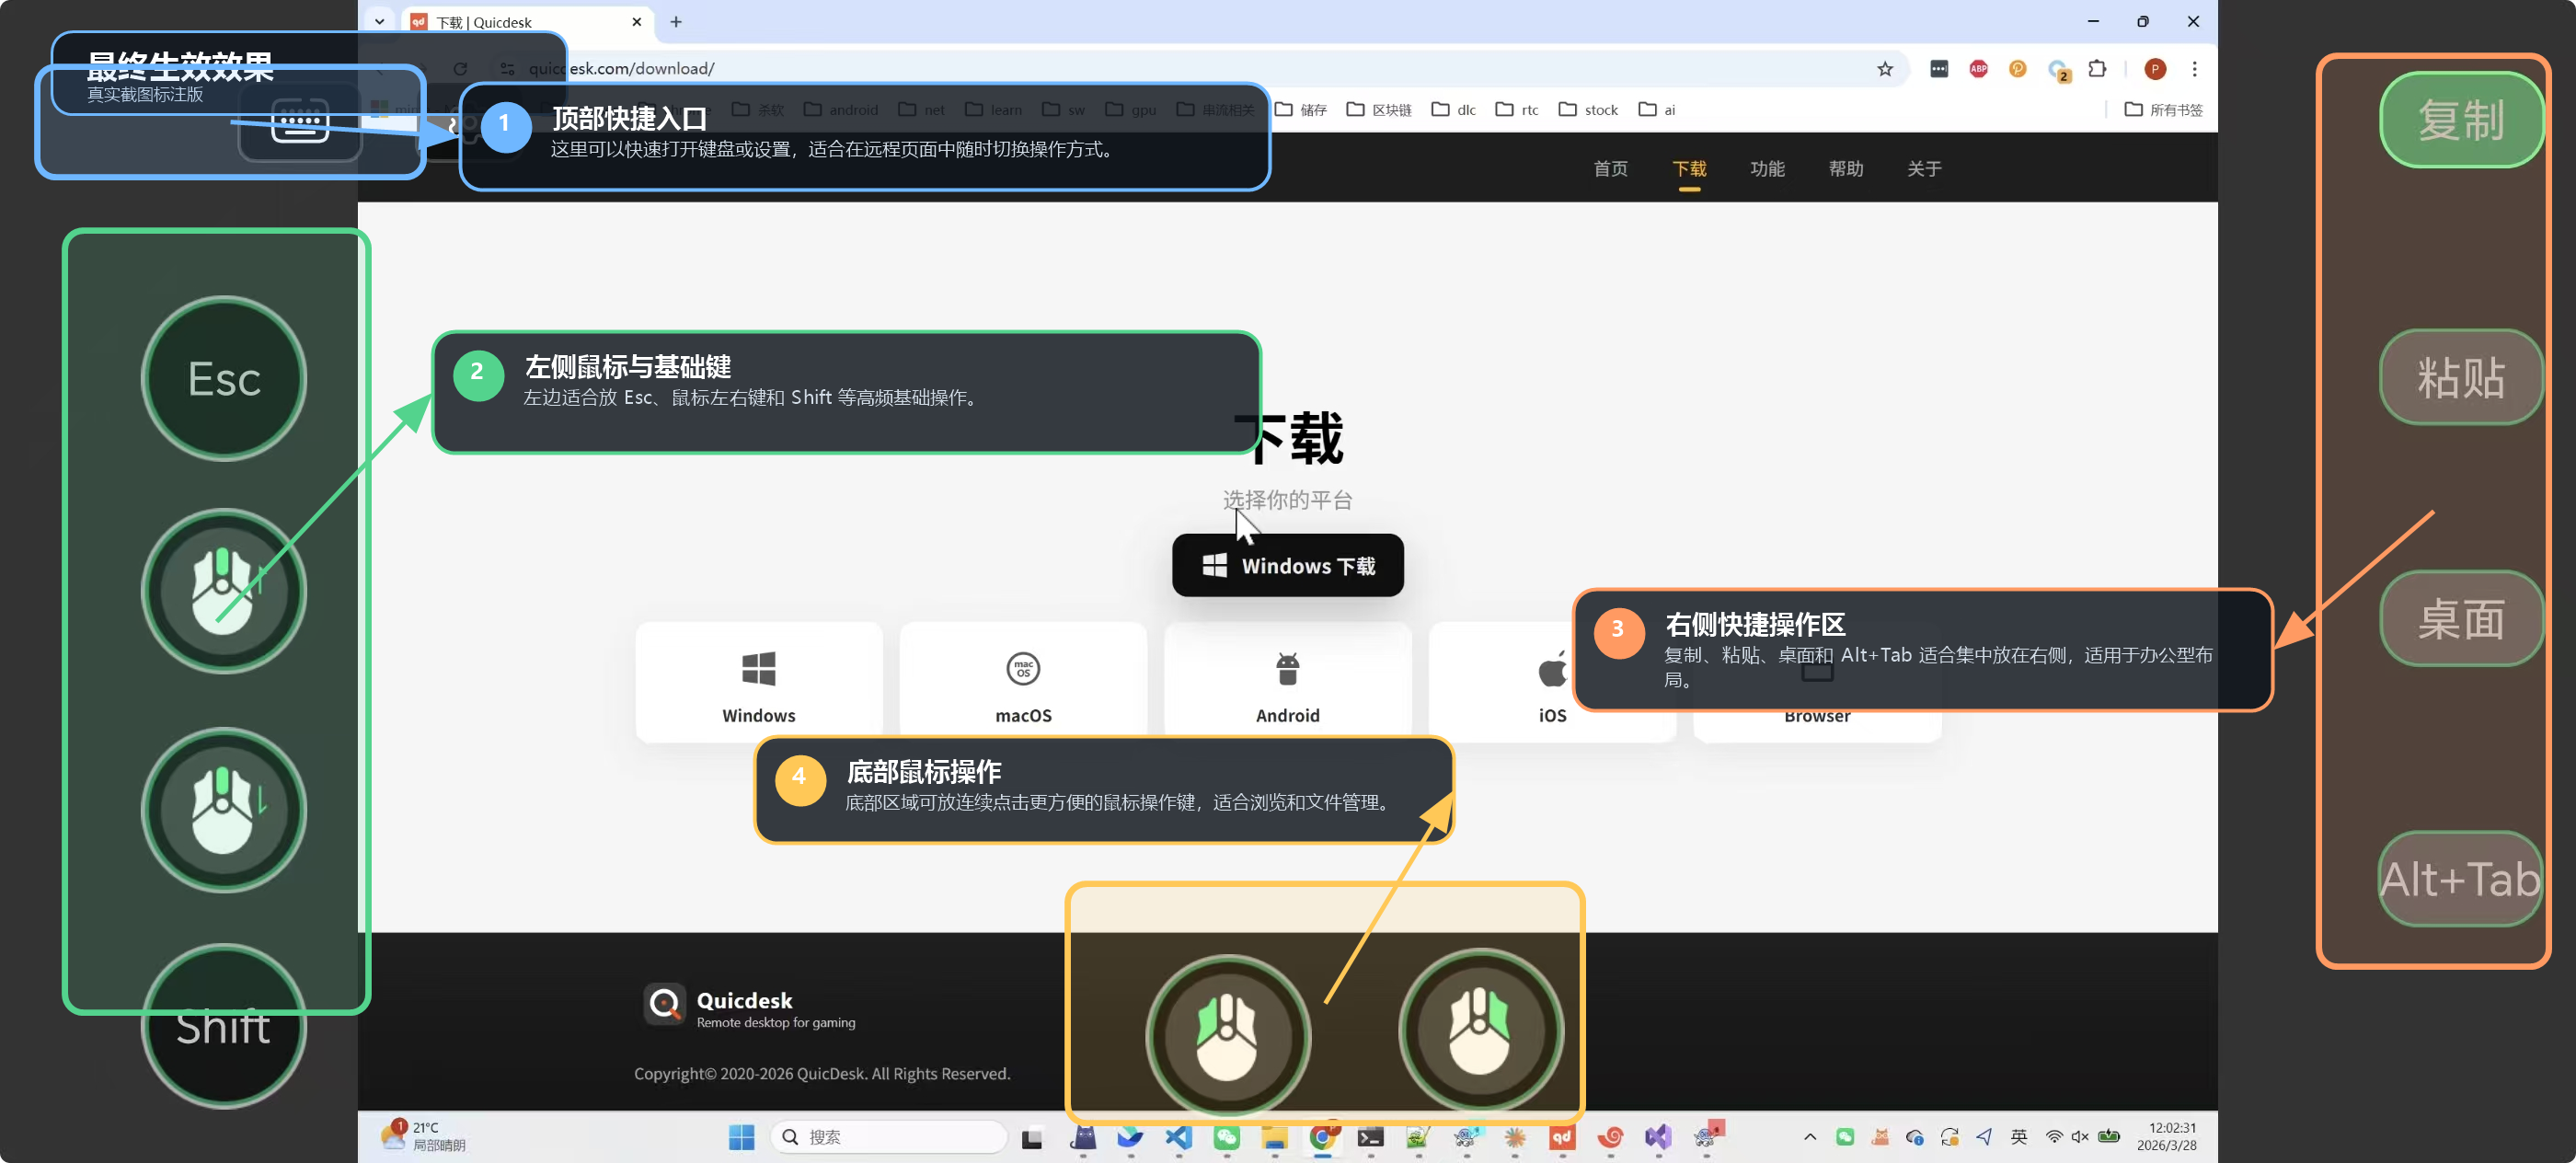This screenshot has width=2576, height=1163.
Task: Tap the 桌面 desktop shortcut button
Action: point(2461,618)
